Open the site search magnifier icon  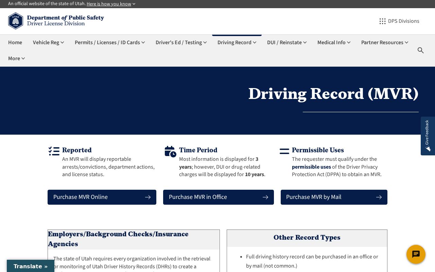421,50
